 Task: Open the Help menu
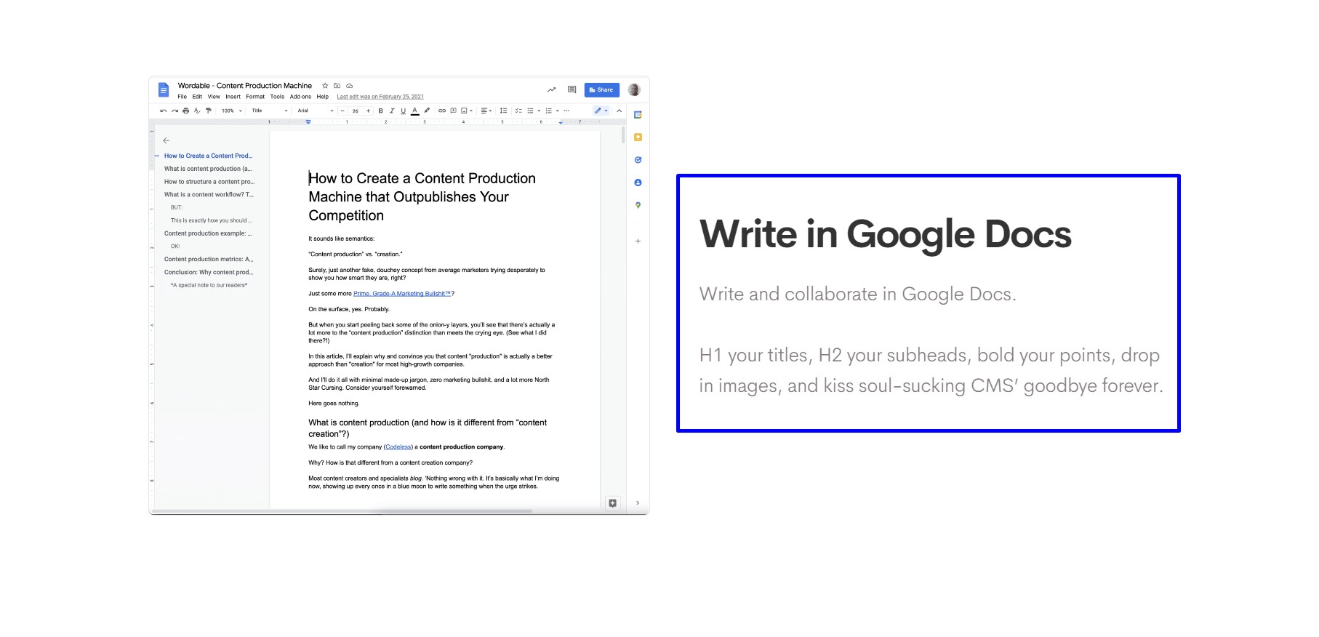(x=323, y=97)
